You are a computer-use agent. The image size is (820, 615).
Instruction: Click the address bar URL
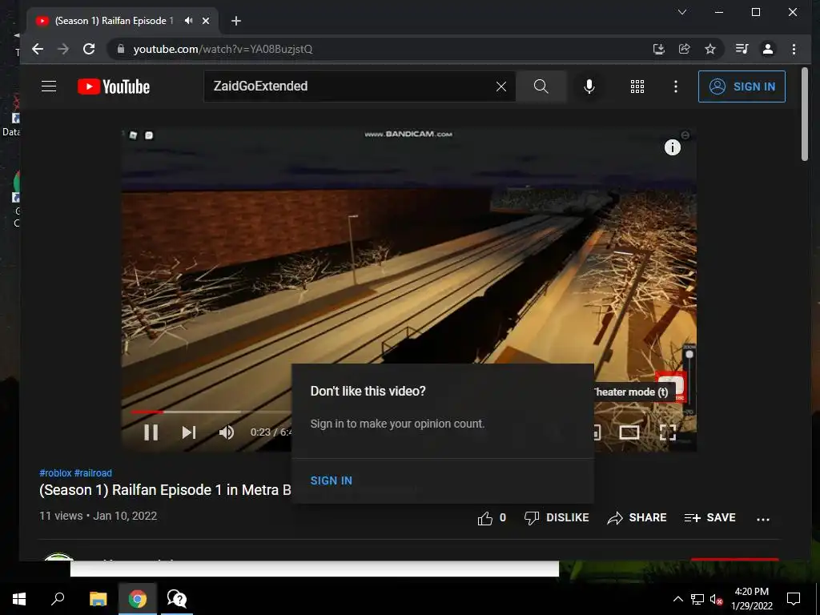click(x=223, y=49)
